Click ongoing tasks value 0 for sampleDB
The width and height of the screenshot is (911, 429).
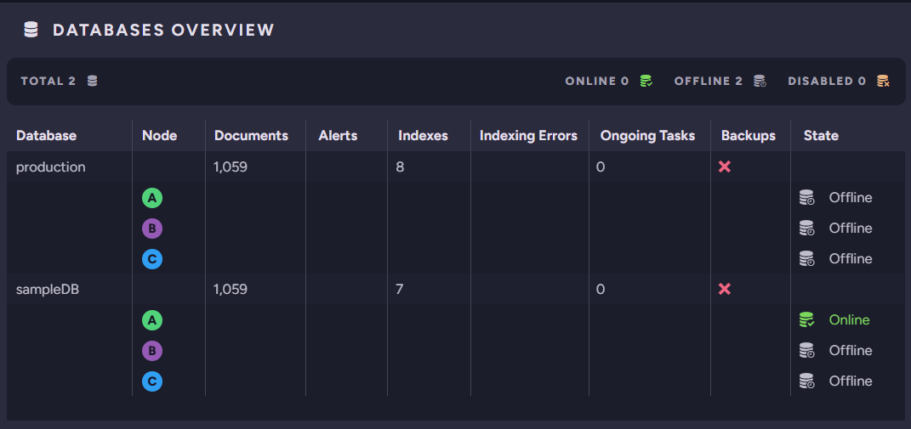point(601,289)
